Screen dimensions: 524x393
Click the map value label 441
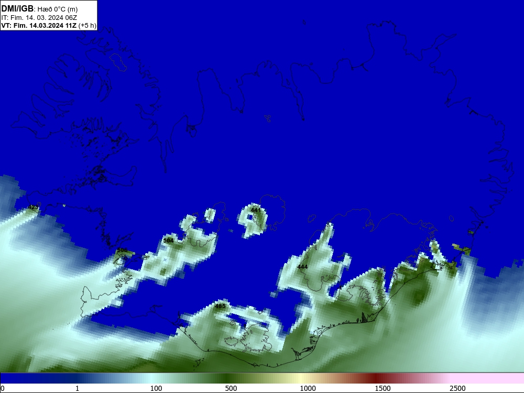256,210
